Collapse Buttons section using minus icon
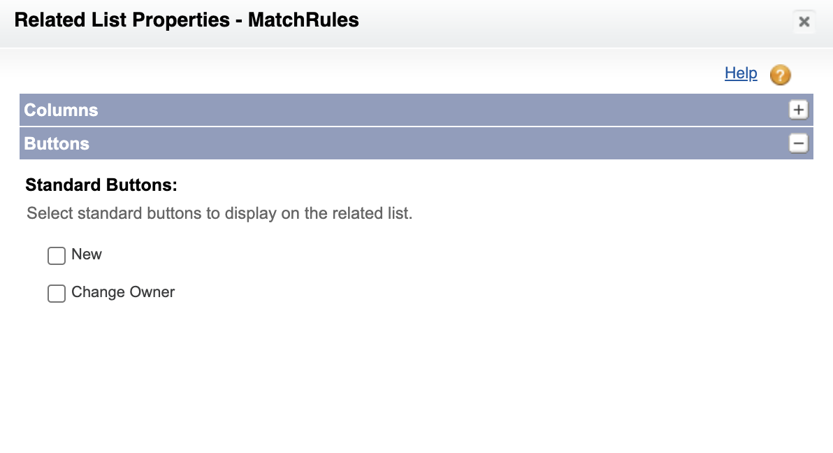Image resolution: width=833 pixels, height=453 pixels. pyautogui.click(x=798, y=143)
